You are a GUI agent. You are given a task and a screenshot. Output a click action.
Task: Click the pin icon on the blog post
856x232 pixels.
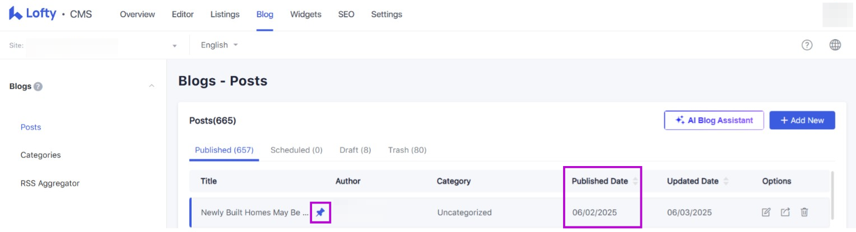[x=320, y=212]
